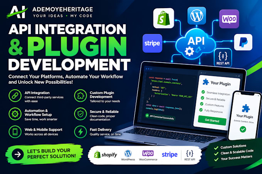Click the Secure & Reliable check on laptop
This screenshot has height=174, width=262.
pos(202,98)
